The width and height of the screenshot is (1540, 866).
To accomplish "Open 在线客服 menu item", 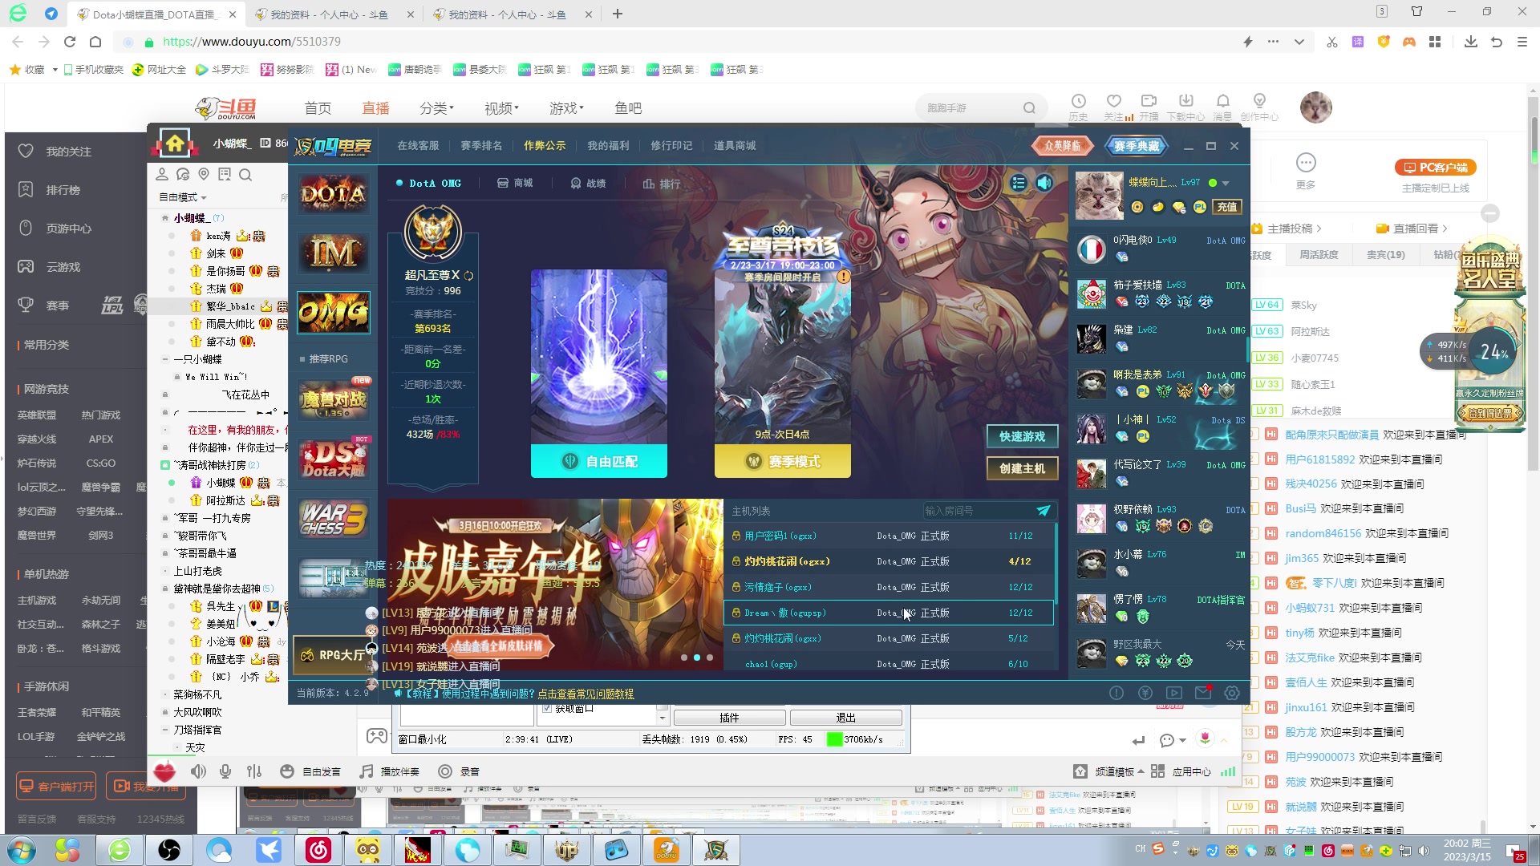I will point(418,145).
